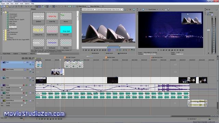
Task: Expand the Sony tree folder
Action: pos(4,36)
